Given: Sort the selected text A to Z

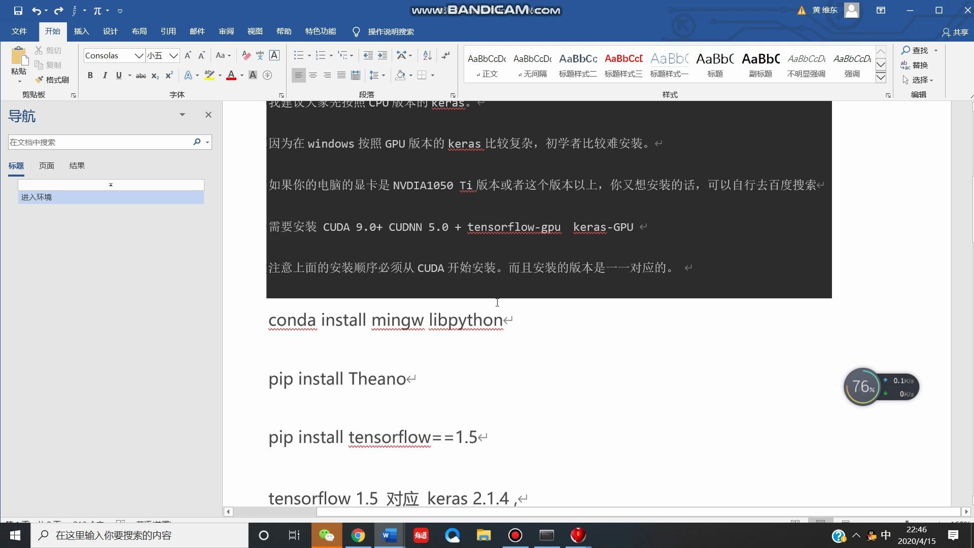Looking at the screenshot, I should pyautogui.click(x=427, y=55).
